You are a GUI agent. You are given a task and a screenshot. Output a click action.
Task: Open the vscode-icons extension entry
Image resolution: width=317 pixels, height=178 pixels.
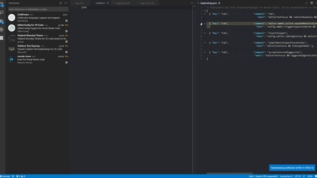38,59
